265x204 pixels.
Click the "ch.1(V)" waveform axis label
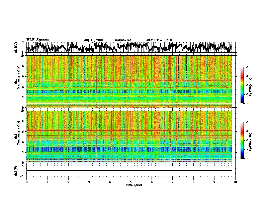click(16, 47)
